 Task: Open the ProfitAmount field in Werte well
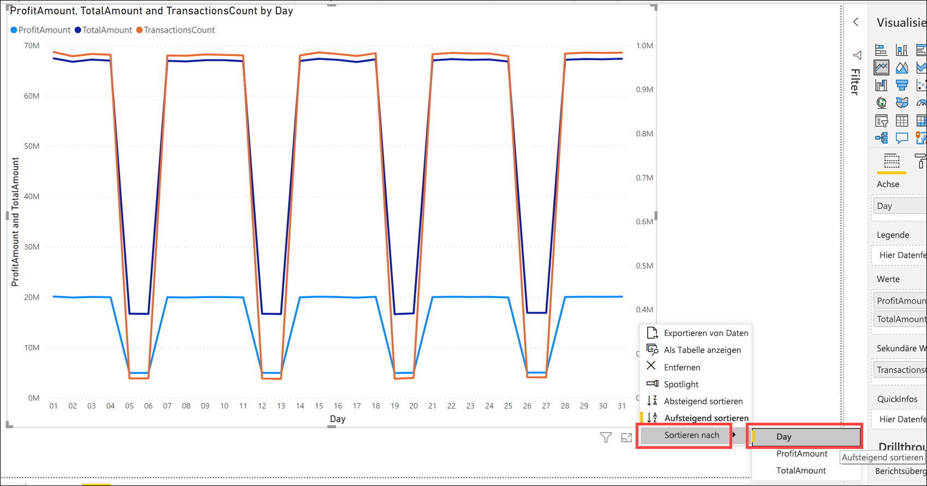(899, 301)
